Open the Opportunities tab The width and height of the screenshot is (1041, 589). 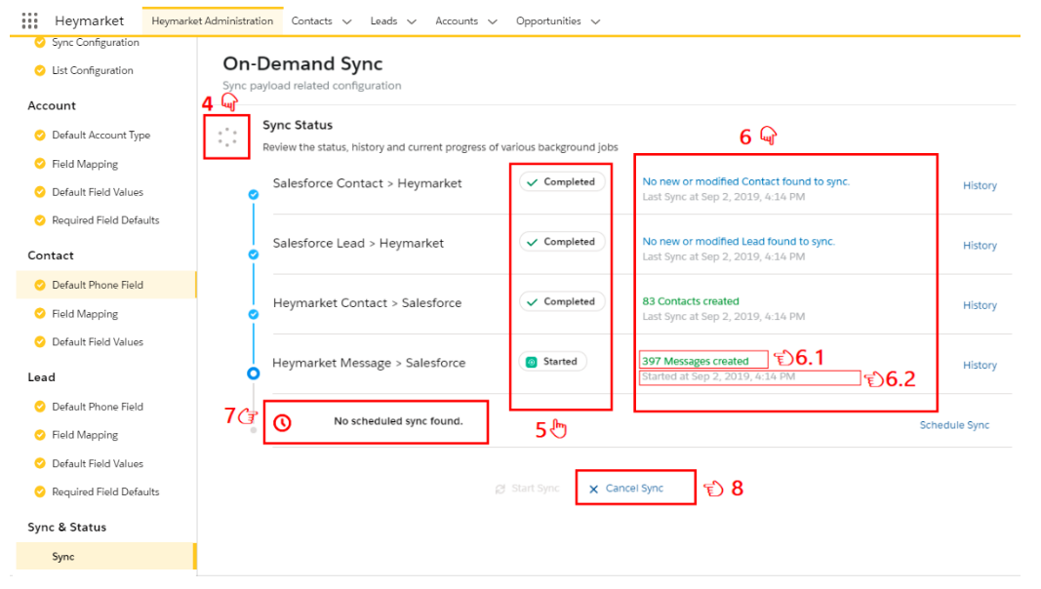[x=548, y=21]
